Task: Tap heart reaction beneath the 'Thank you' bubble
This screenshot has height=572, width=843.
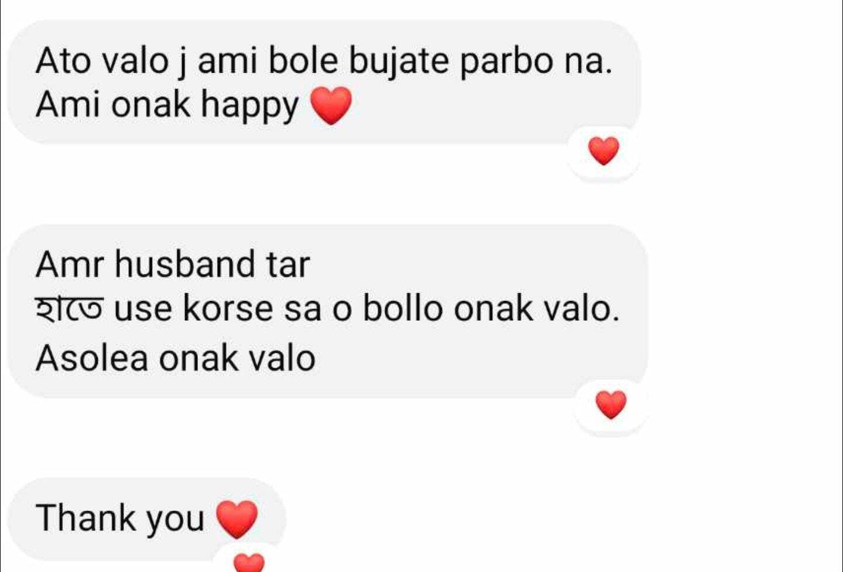Action: [x=249, y=562]
